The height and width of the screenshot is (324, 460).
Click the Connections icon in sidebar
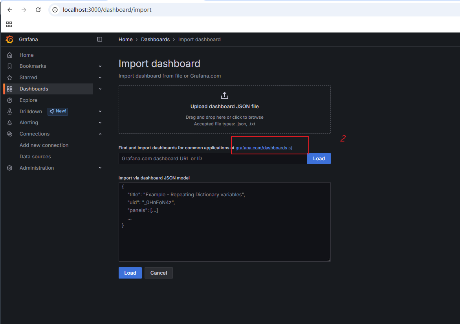coord(10,134)
